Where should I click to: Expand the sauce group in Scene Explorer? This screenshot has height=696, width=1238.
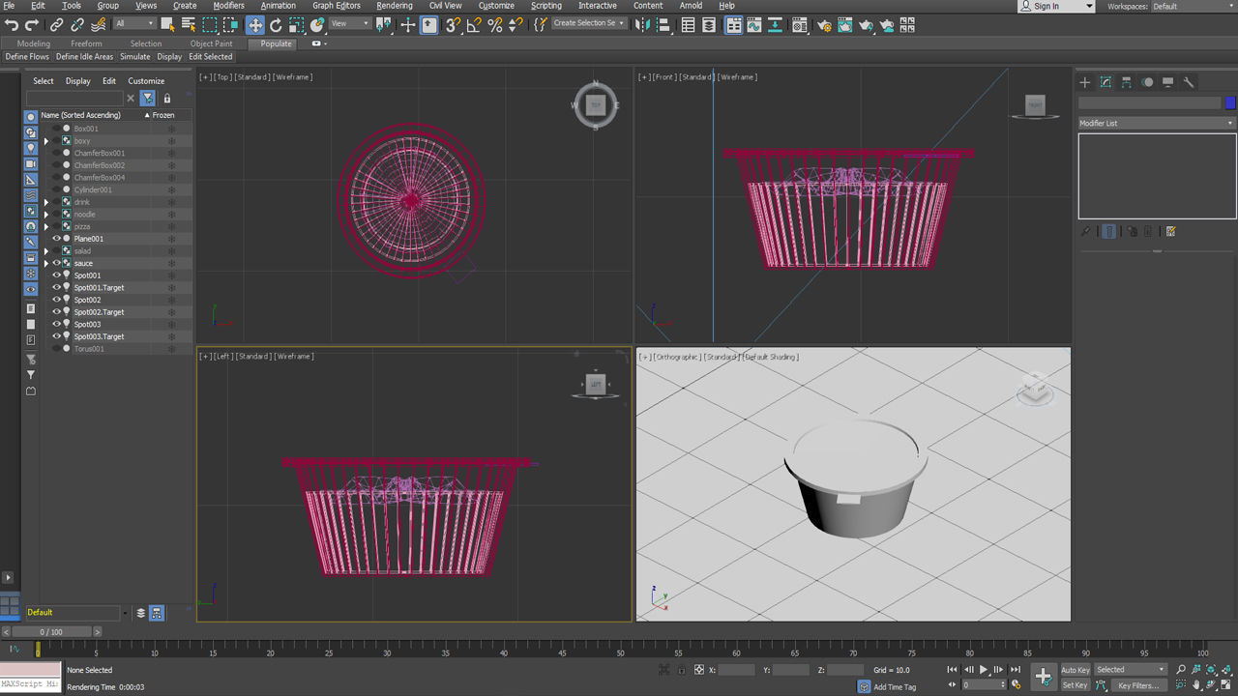pyautogui.click(x=45, y=263)
